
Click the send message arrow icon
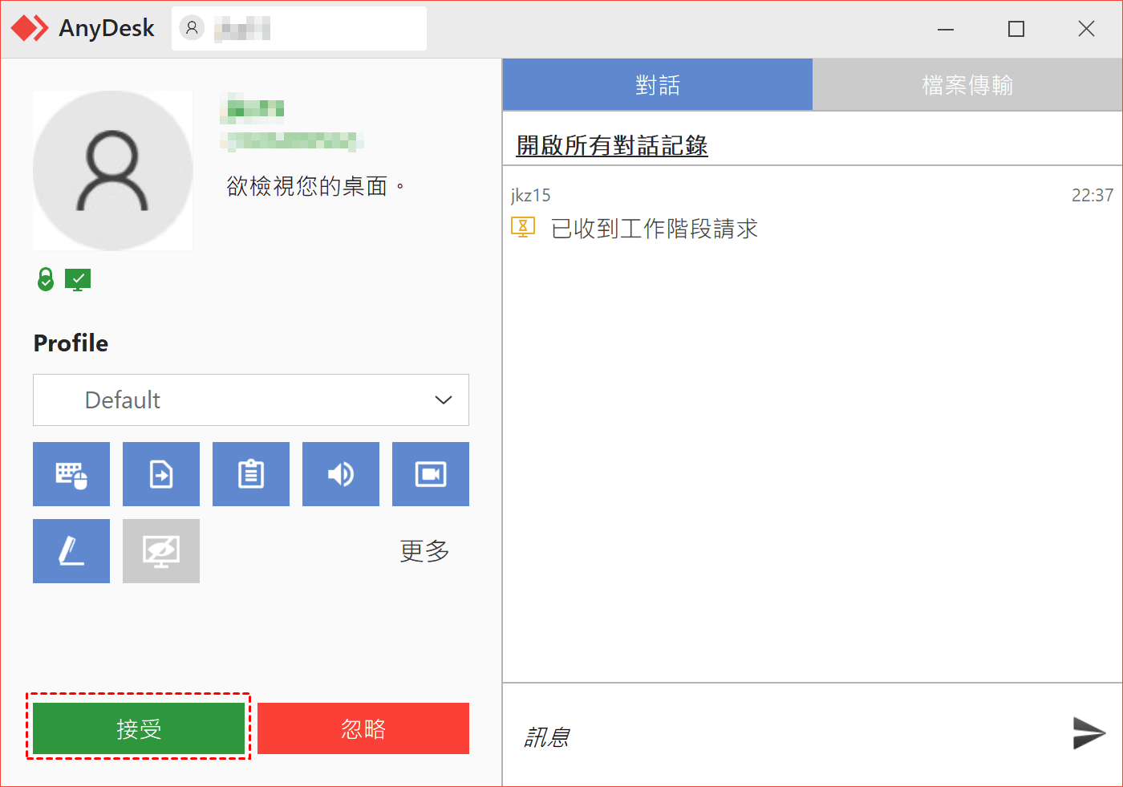coord(1089,733)
